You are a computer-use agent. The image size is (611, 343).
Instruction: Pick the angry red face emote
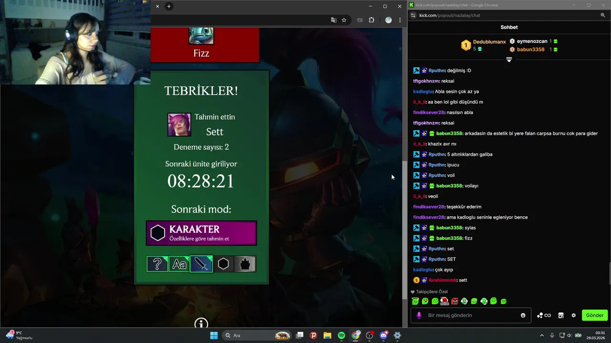tap(454, 301)
